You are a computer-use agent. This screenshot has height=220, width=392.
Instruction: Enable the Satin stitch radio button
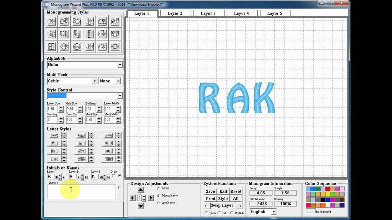(206, 213)
